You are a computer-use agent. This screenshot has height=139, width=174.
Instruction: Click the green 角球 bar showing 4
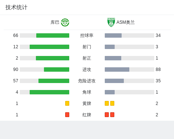tap(49, 92)
